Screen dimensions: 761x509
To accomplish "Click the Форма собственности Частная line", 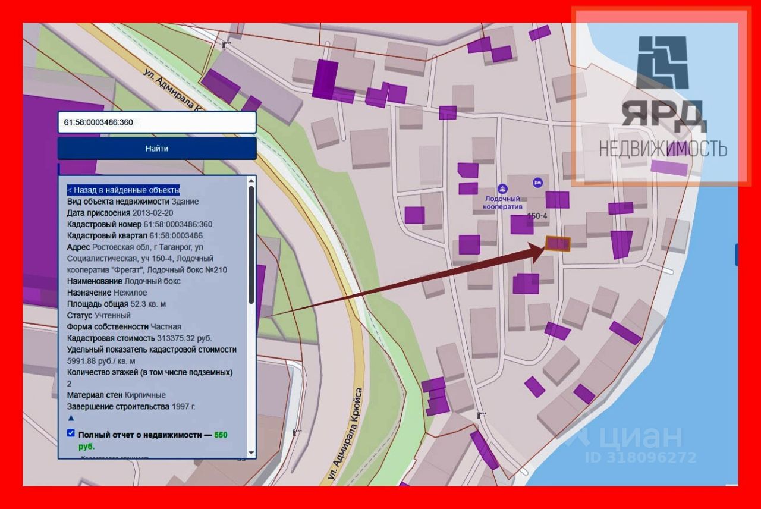I will coord(124,326).
